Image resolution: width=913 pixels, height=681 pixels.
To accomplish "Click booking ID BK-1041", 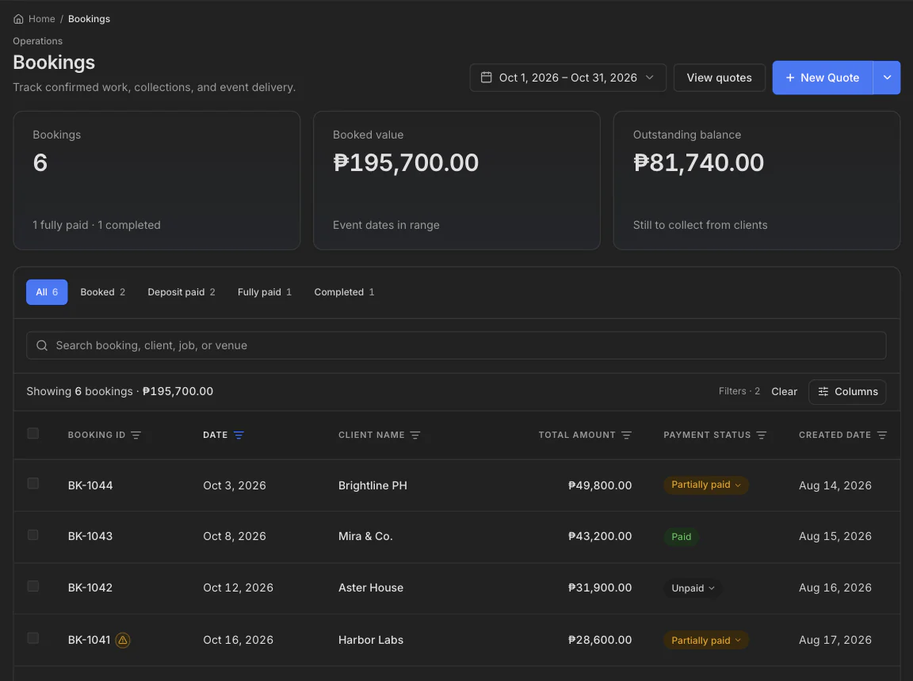I will pyautogui.click(x=89, y=641).
